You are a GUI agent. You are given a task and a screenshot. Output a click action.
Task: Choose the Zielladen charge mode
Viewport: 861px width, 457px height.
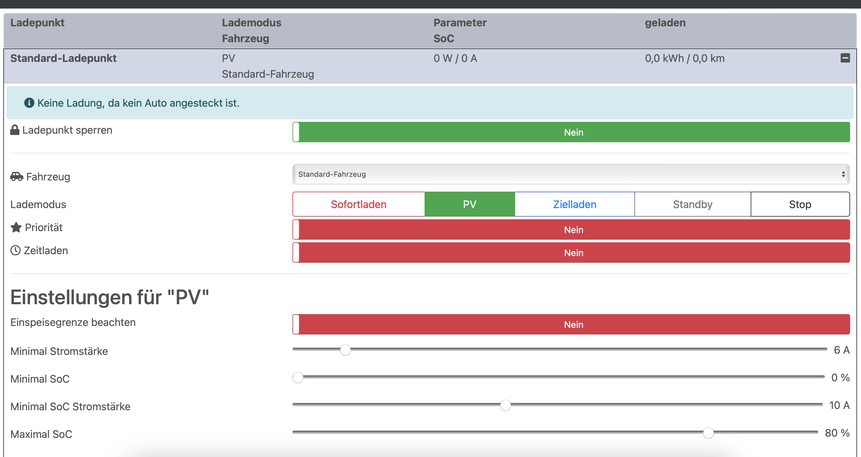coord(574,204)
